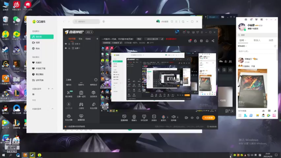Image resolution: width=281 pixels, height=158 pixels.
Task: Open QQ main menu hamburger icon
Action: (x=240, y=116)
